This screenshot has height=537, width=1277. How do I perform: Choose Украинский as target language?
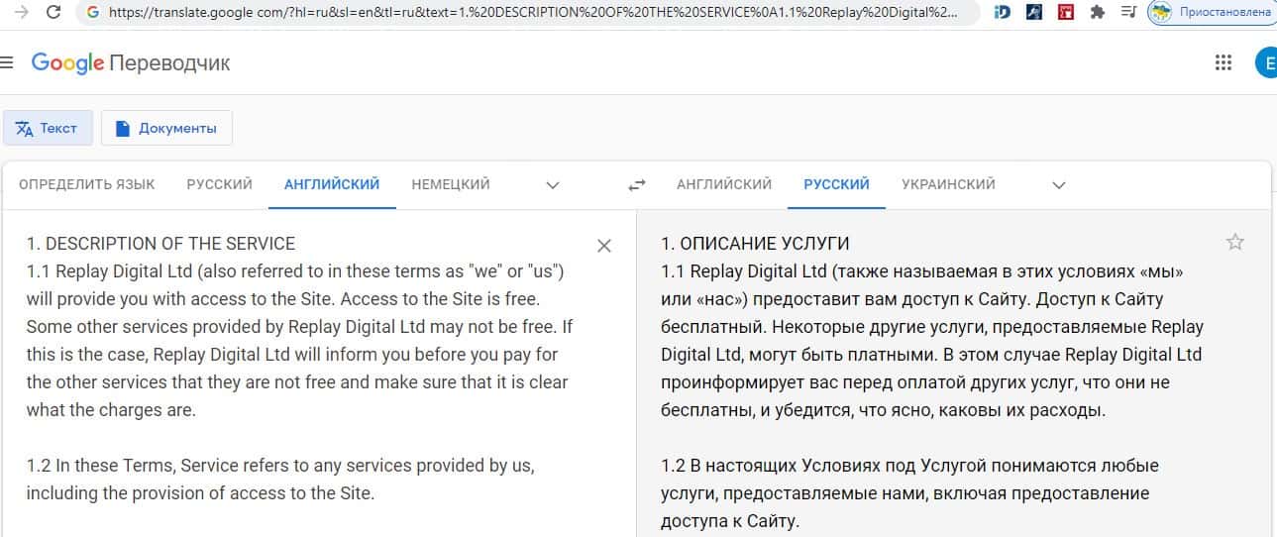948,184
